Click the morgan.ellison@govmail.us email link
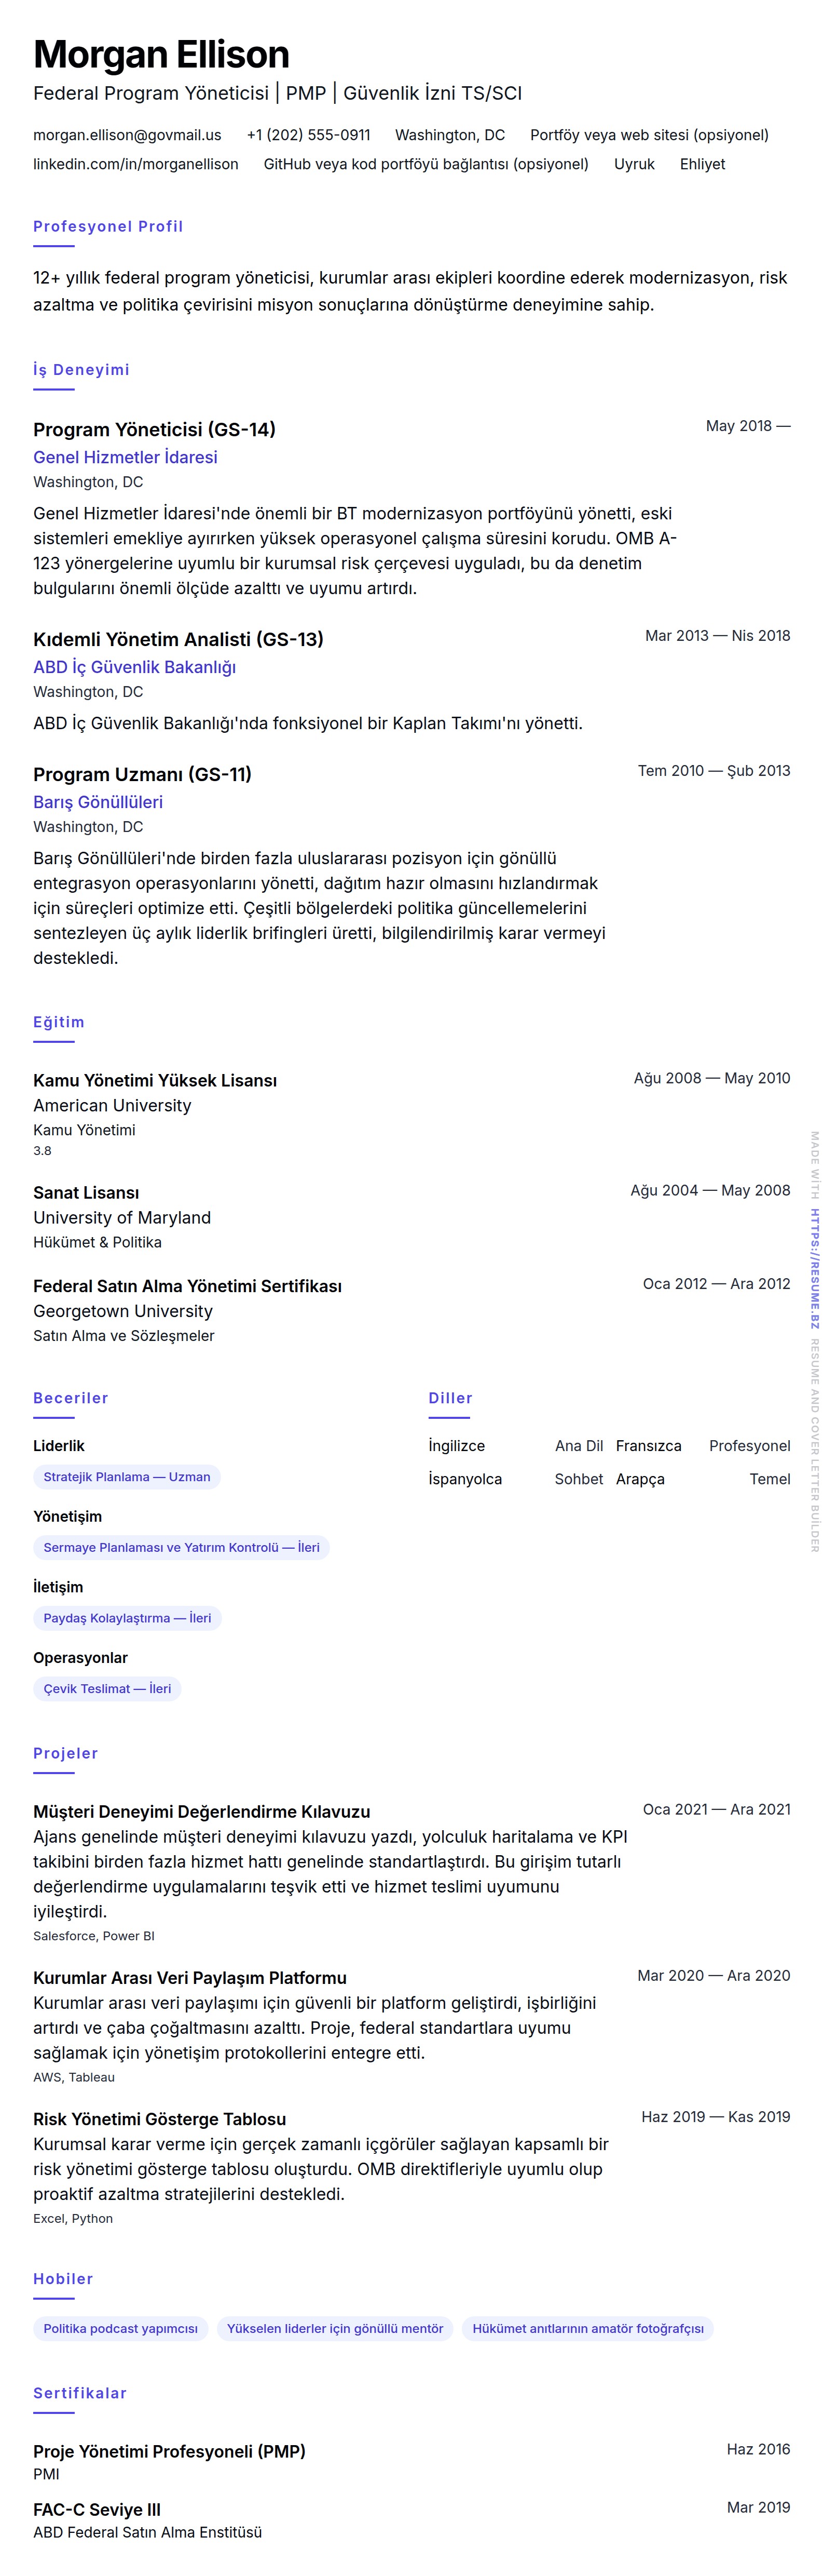Screen dimensions: 824x2576 click(x=127, y=135)
